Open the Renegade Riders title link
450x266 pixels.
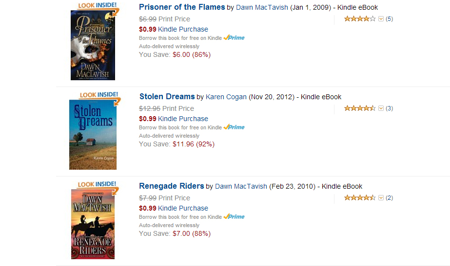click(171, 186)
